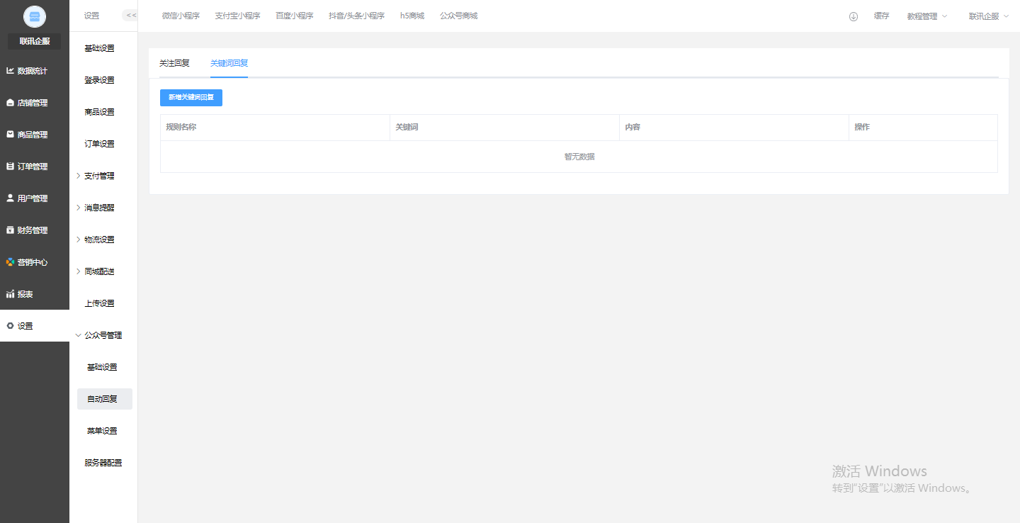Screen dimensions: 1020x523
Task: Open 上传设置 in settings menu
Action: click(99, 303)
